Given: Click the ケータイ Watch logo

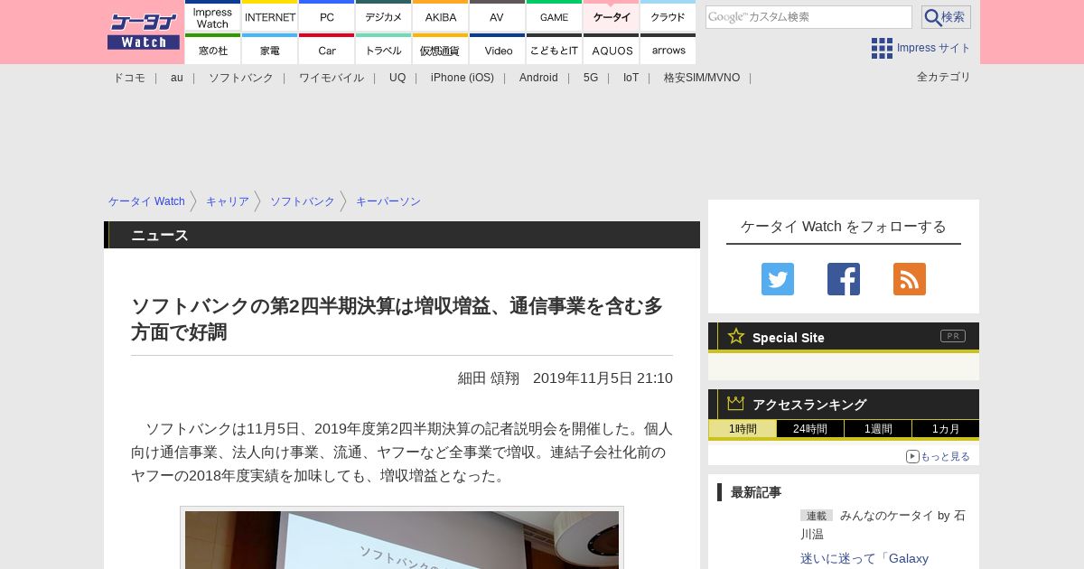Looking at the screenshot, I should (144, 32).
